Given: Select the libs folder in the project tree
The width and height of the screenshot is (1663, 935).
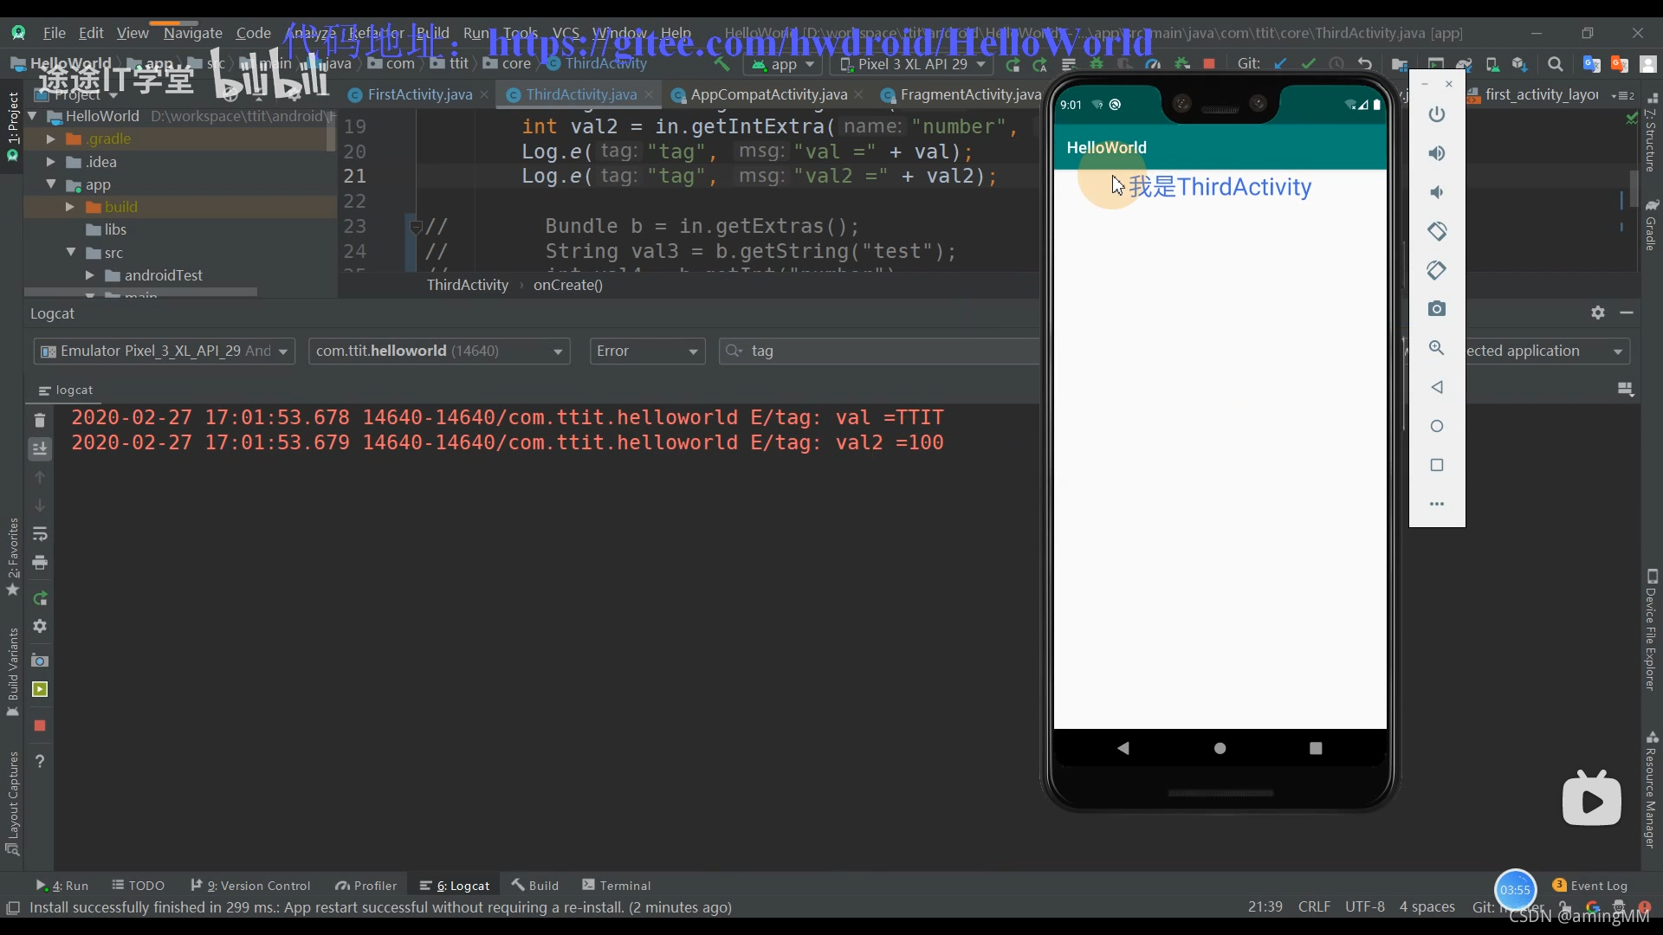Looking at the screenshot, I should [x=115, y=229].
